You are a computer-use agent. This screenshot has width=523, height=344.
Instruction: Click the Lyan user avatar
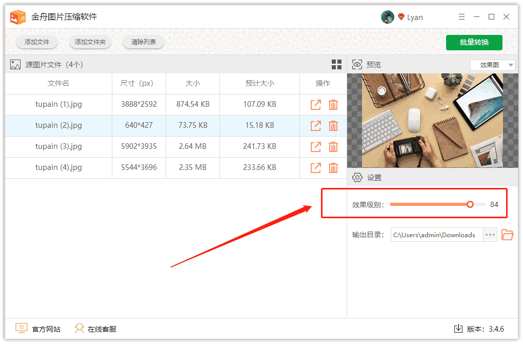[388, 16]
